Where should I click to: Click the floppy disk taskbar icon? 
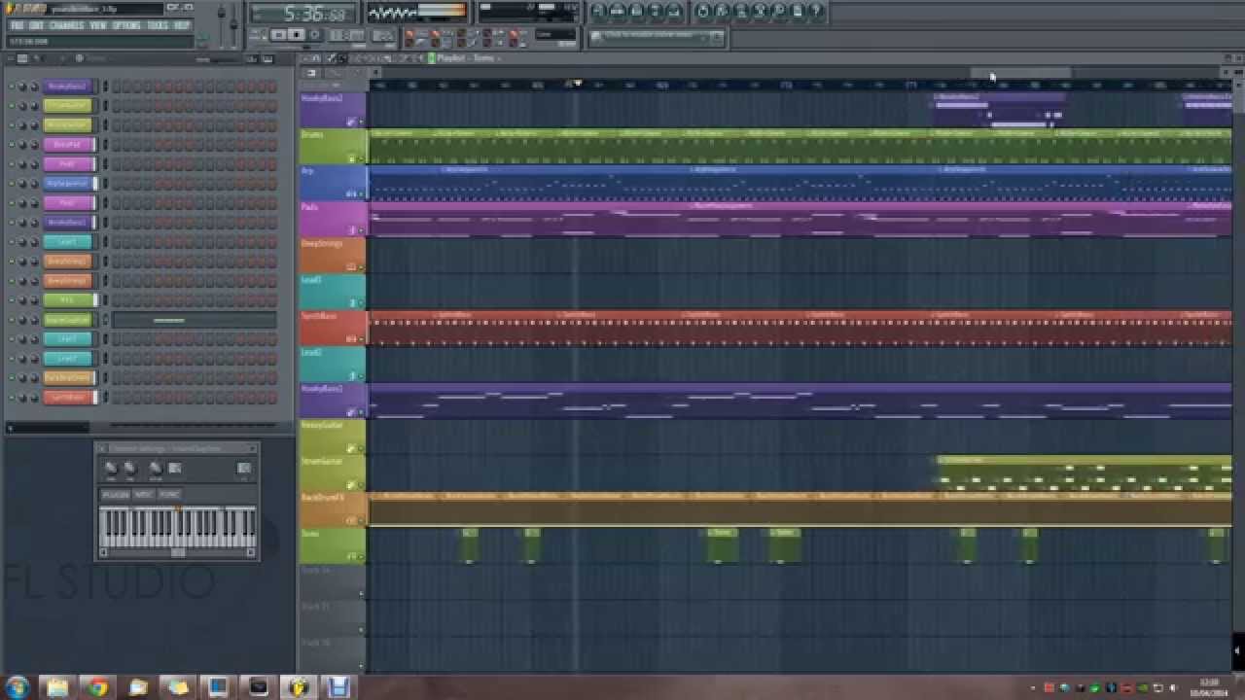[338, 687]
